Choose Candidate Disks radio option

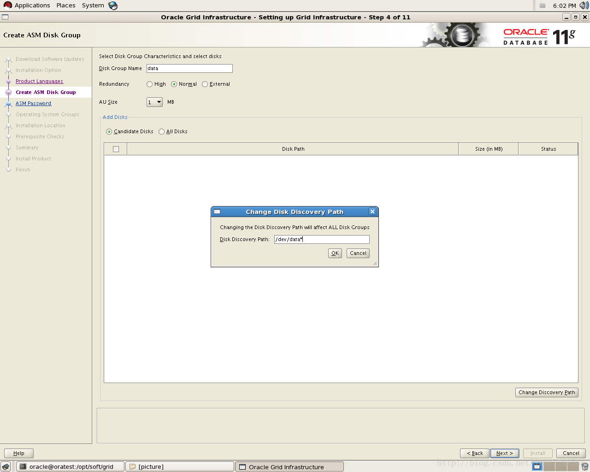click(x=109, y=131)
